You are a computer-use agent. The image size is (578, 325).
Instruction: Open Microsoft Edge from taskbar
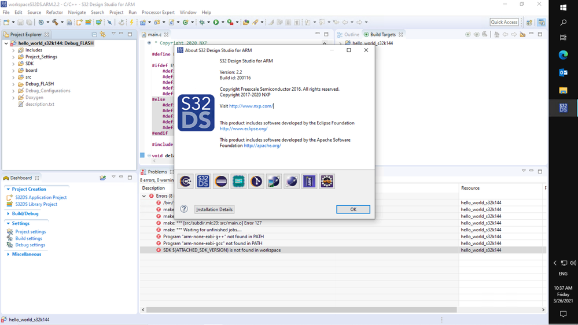click(563, 55)
